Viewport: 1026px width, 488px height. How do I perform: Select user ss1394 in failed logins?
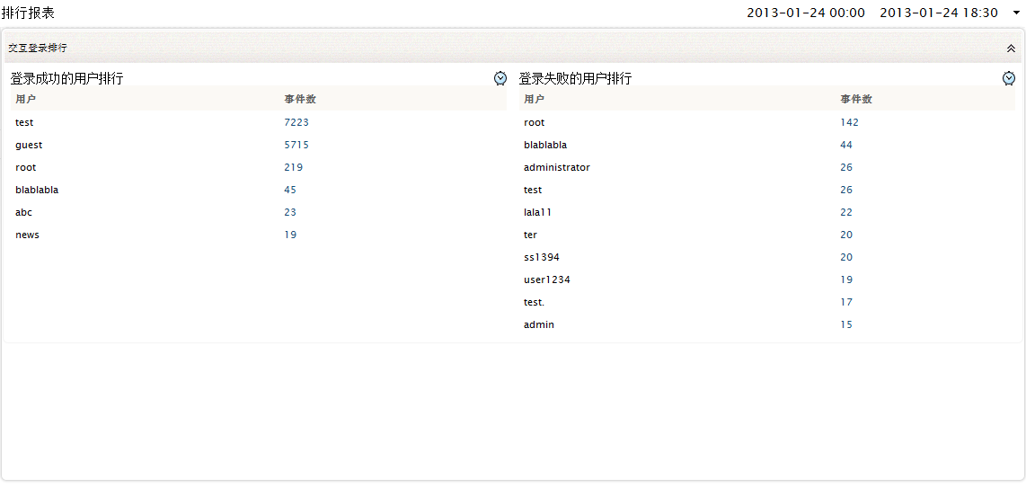[542, 257]
